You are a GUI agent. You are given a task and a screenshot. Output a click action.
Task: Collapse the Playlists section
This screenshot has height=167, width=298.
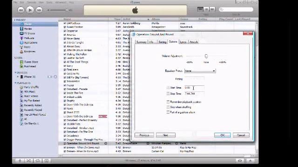(x=15, y=83)
